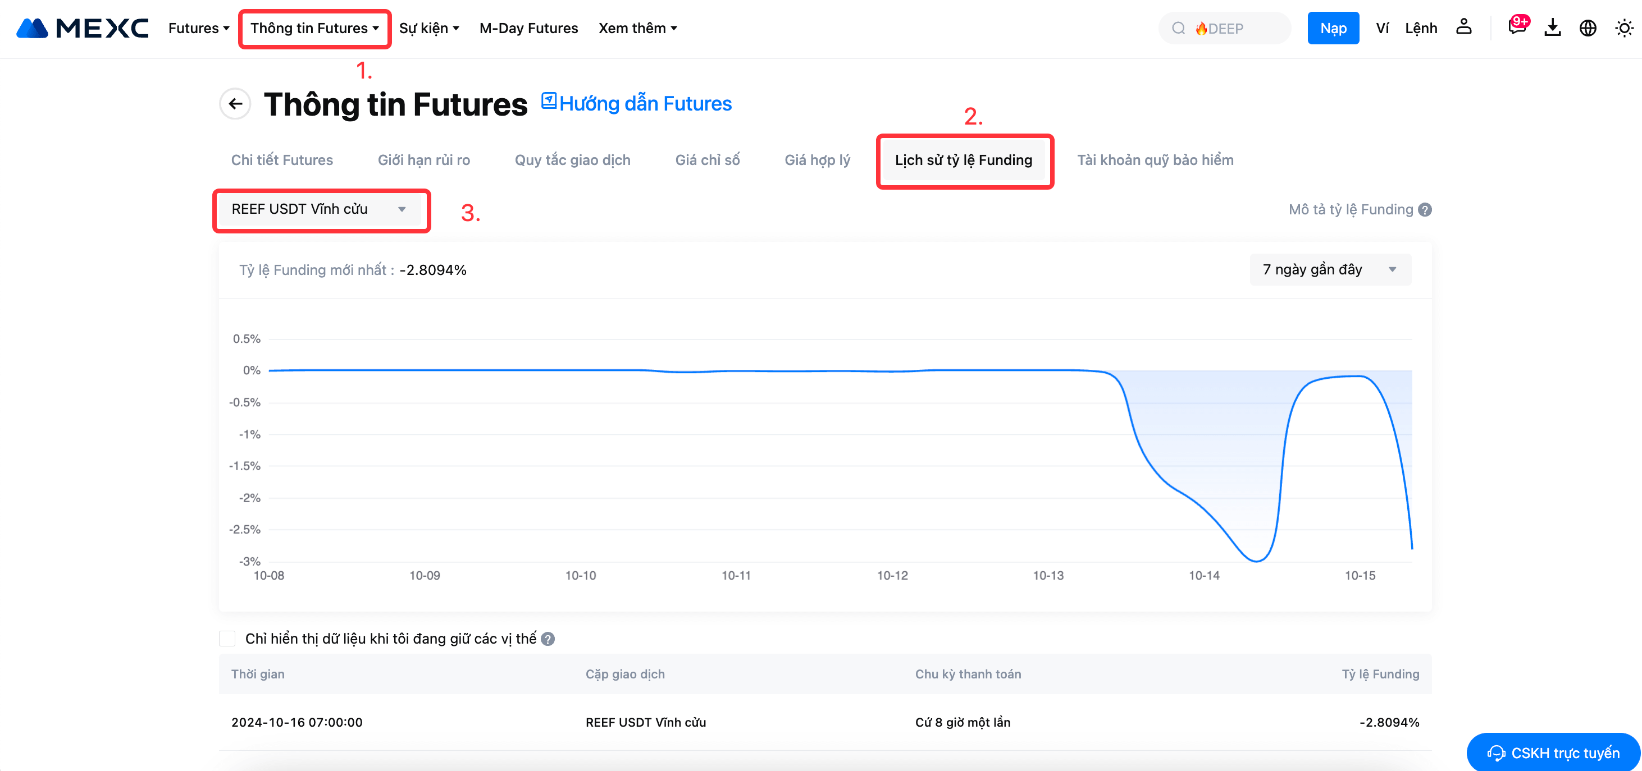Screen dimensions: 1642x771
Task: Click the MEXC logo
Action: 82,28
